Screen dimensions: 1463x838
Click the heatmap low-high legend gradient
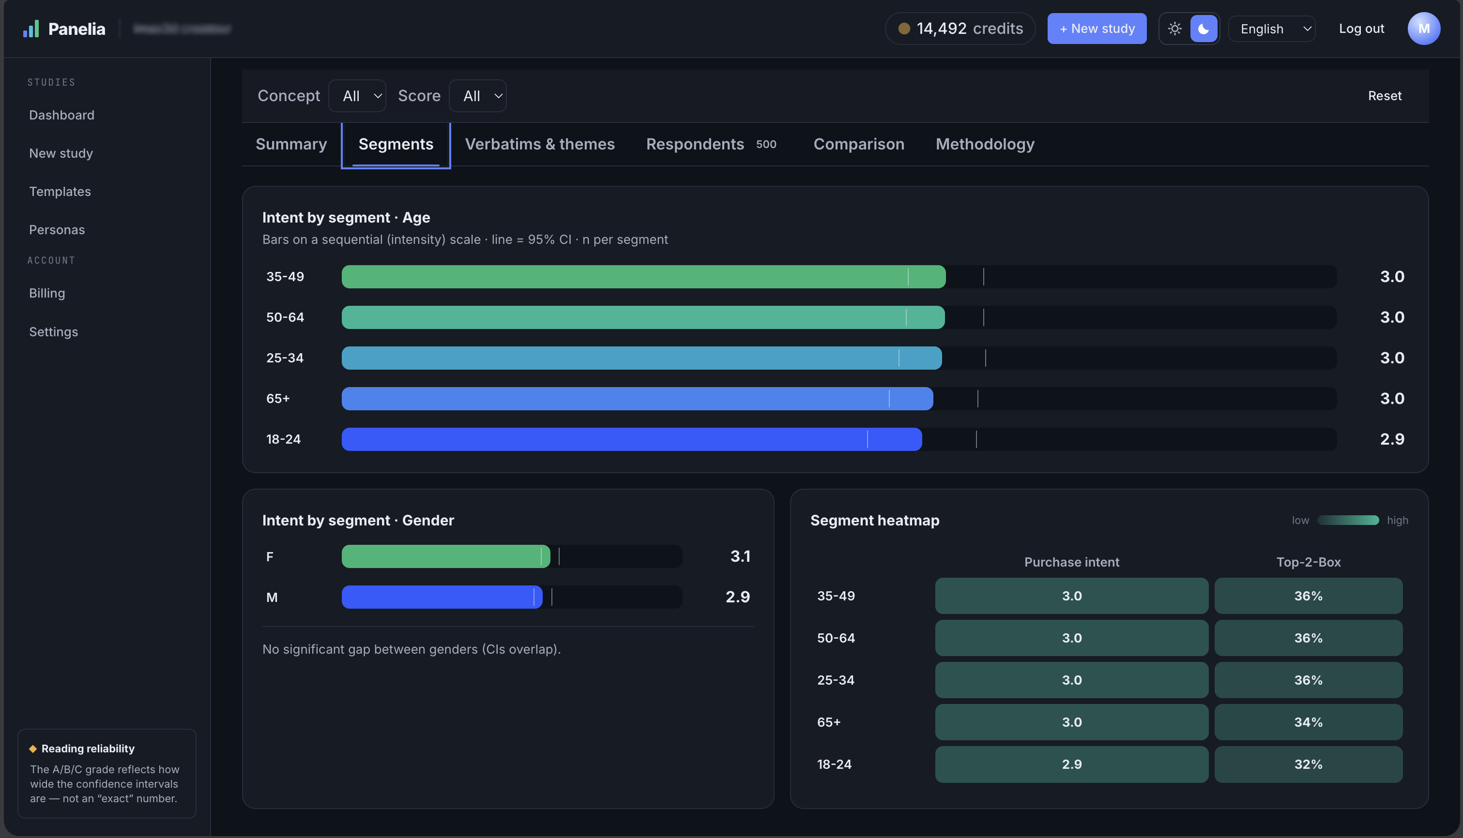[1348, 520]
